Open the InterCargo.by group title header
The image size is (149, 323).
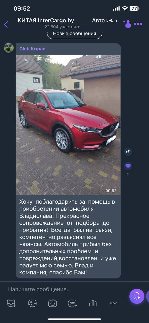click(x=46, y=21)
